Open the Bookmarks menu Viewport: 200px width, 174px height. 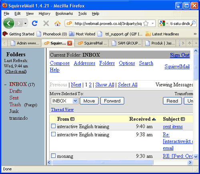pyautogui.click(x=64, y=14)
